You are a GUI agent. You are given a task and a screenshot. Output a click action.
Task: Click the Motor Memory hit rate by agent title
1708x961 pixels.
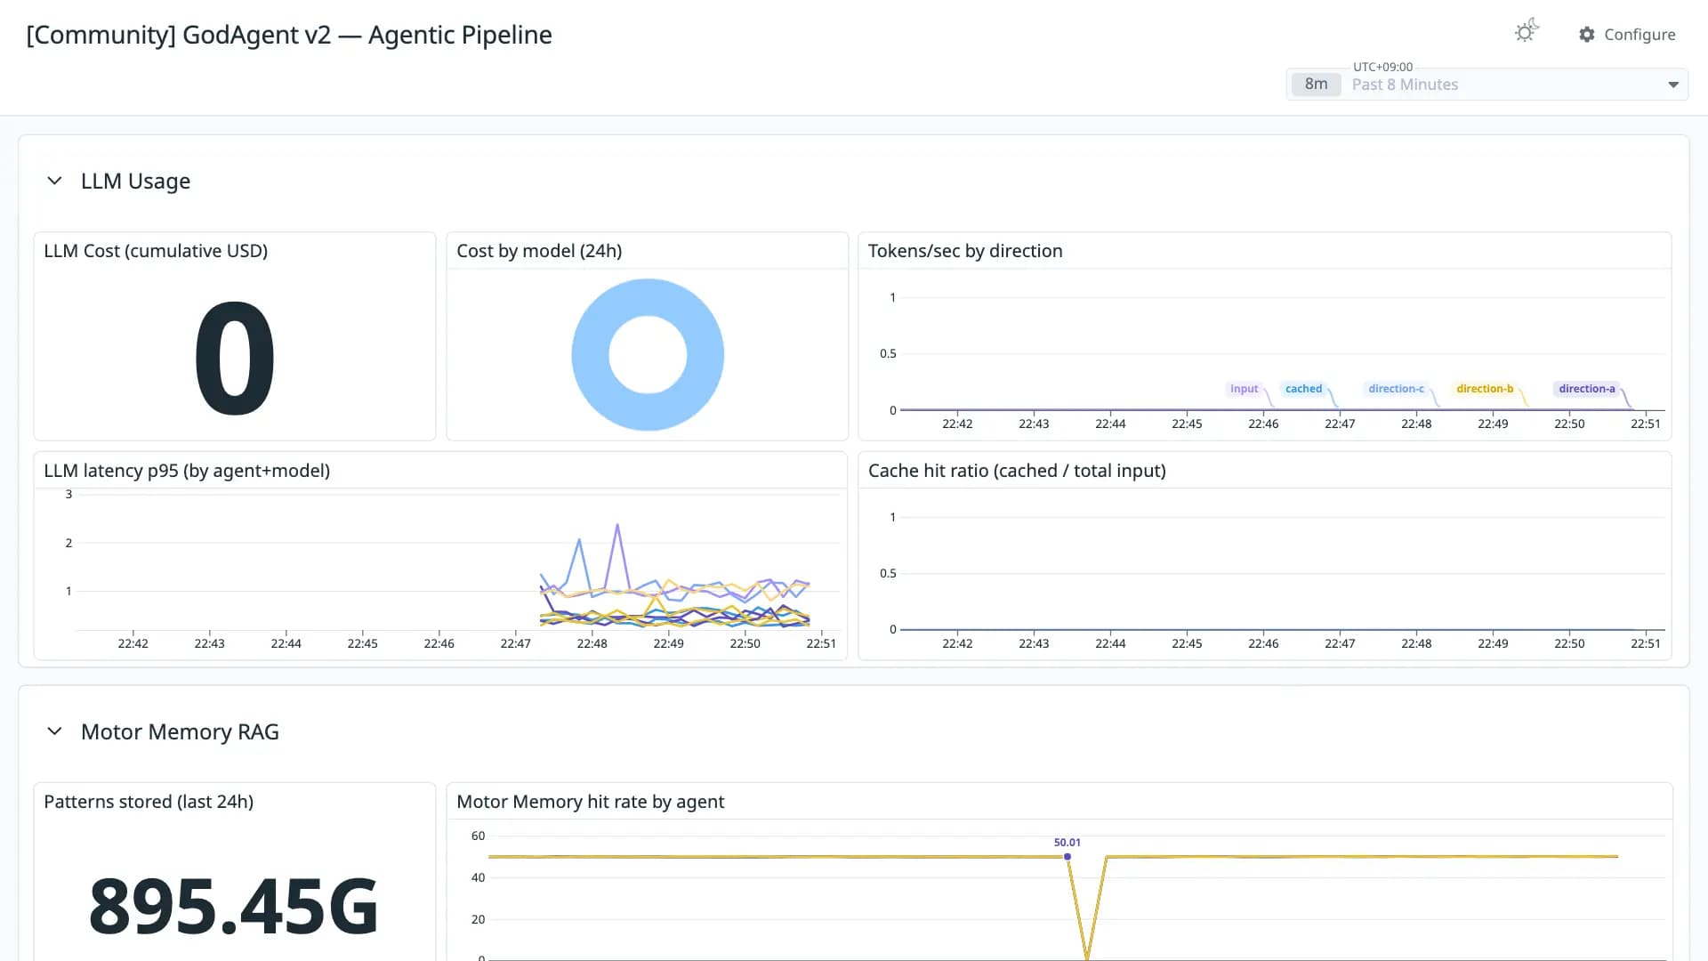(x=591, y=802)
